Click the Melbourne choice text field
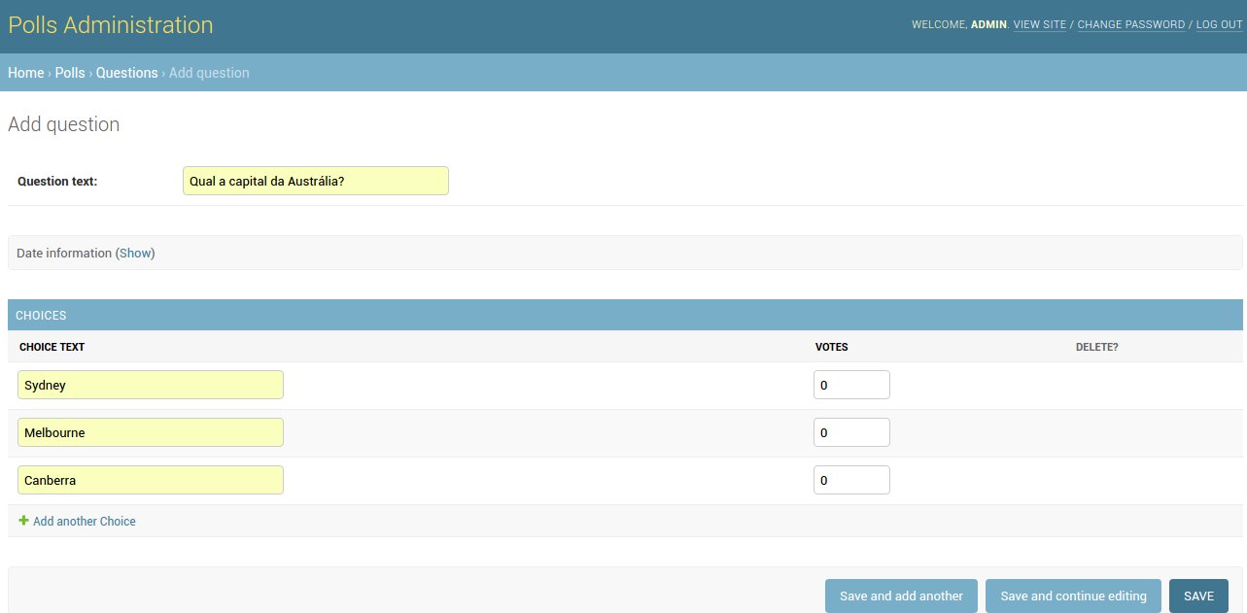Viewport: 1247px width, 613px height. coord(151,432)
